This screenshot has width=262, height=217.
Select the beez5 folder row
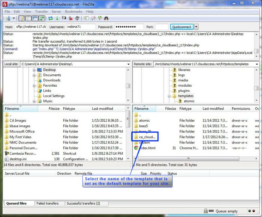196,126
